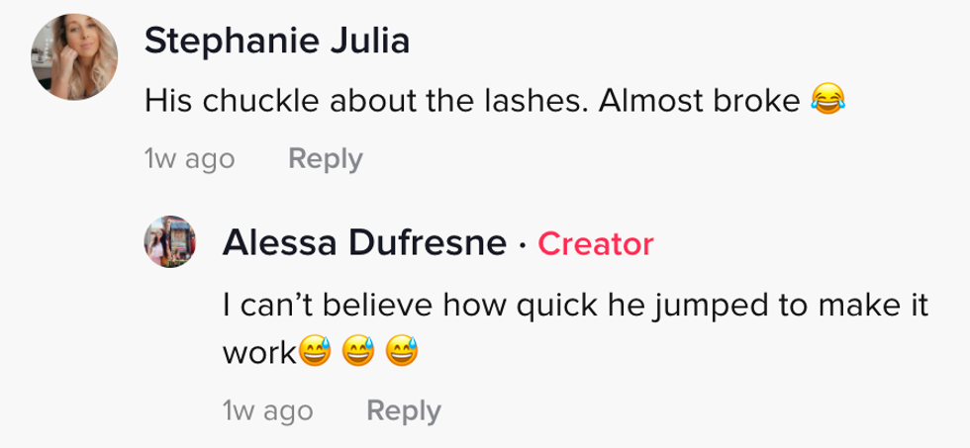The height and width of the screenshot is (448, 970).
Task: Click the timestamp under Stephanie Julia's comment
Action: pyautogui.click(x=189, y=158)
